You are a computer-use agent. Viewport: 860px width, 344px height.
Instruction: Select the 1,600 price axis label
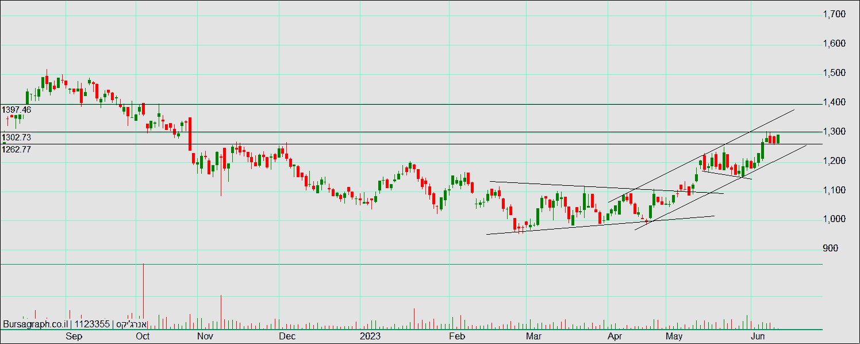pyautogui.click(x=834, y=44)
